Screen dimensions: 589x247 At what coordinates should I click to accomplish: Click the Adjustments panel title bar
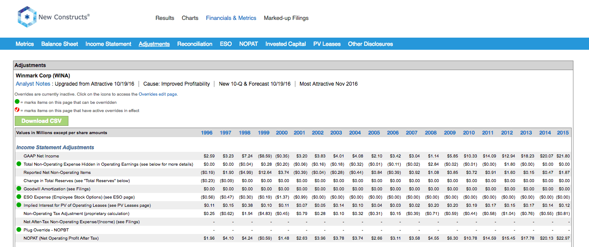[293, 65]
